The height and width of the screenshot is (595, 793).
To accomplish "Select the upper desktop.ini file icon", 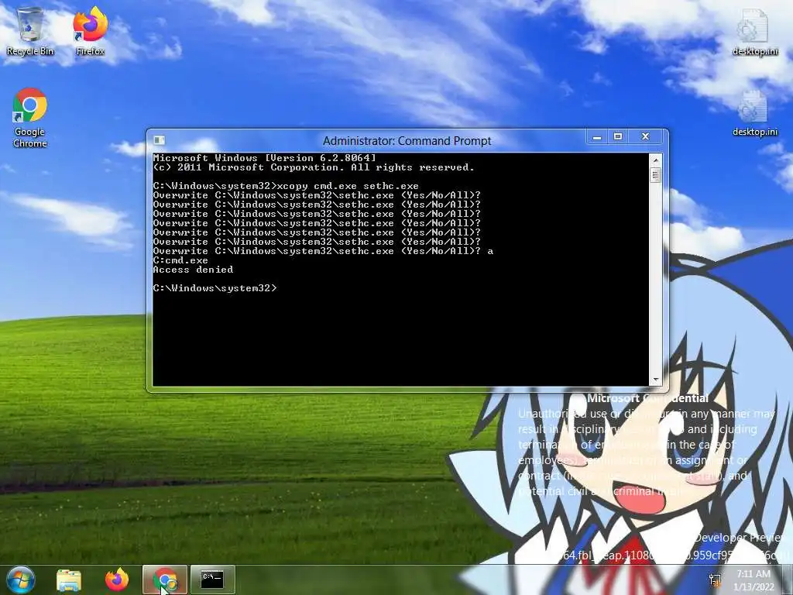I will click(754, 31).
